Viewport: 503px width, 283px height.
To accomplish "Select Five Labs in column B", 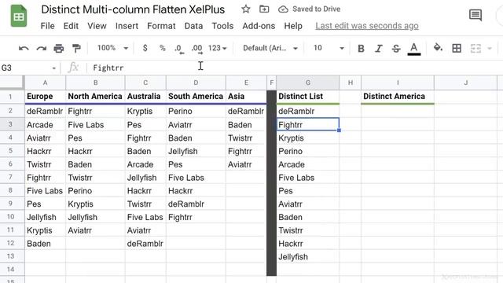I will [95, 125].
